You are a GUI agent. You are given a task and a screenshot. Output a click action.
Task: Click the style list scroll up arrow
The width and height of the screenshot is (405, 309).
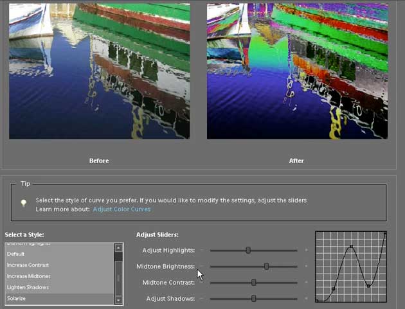118,248
